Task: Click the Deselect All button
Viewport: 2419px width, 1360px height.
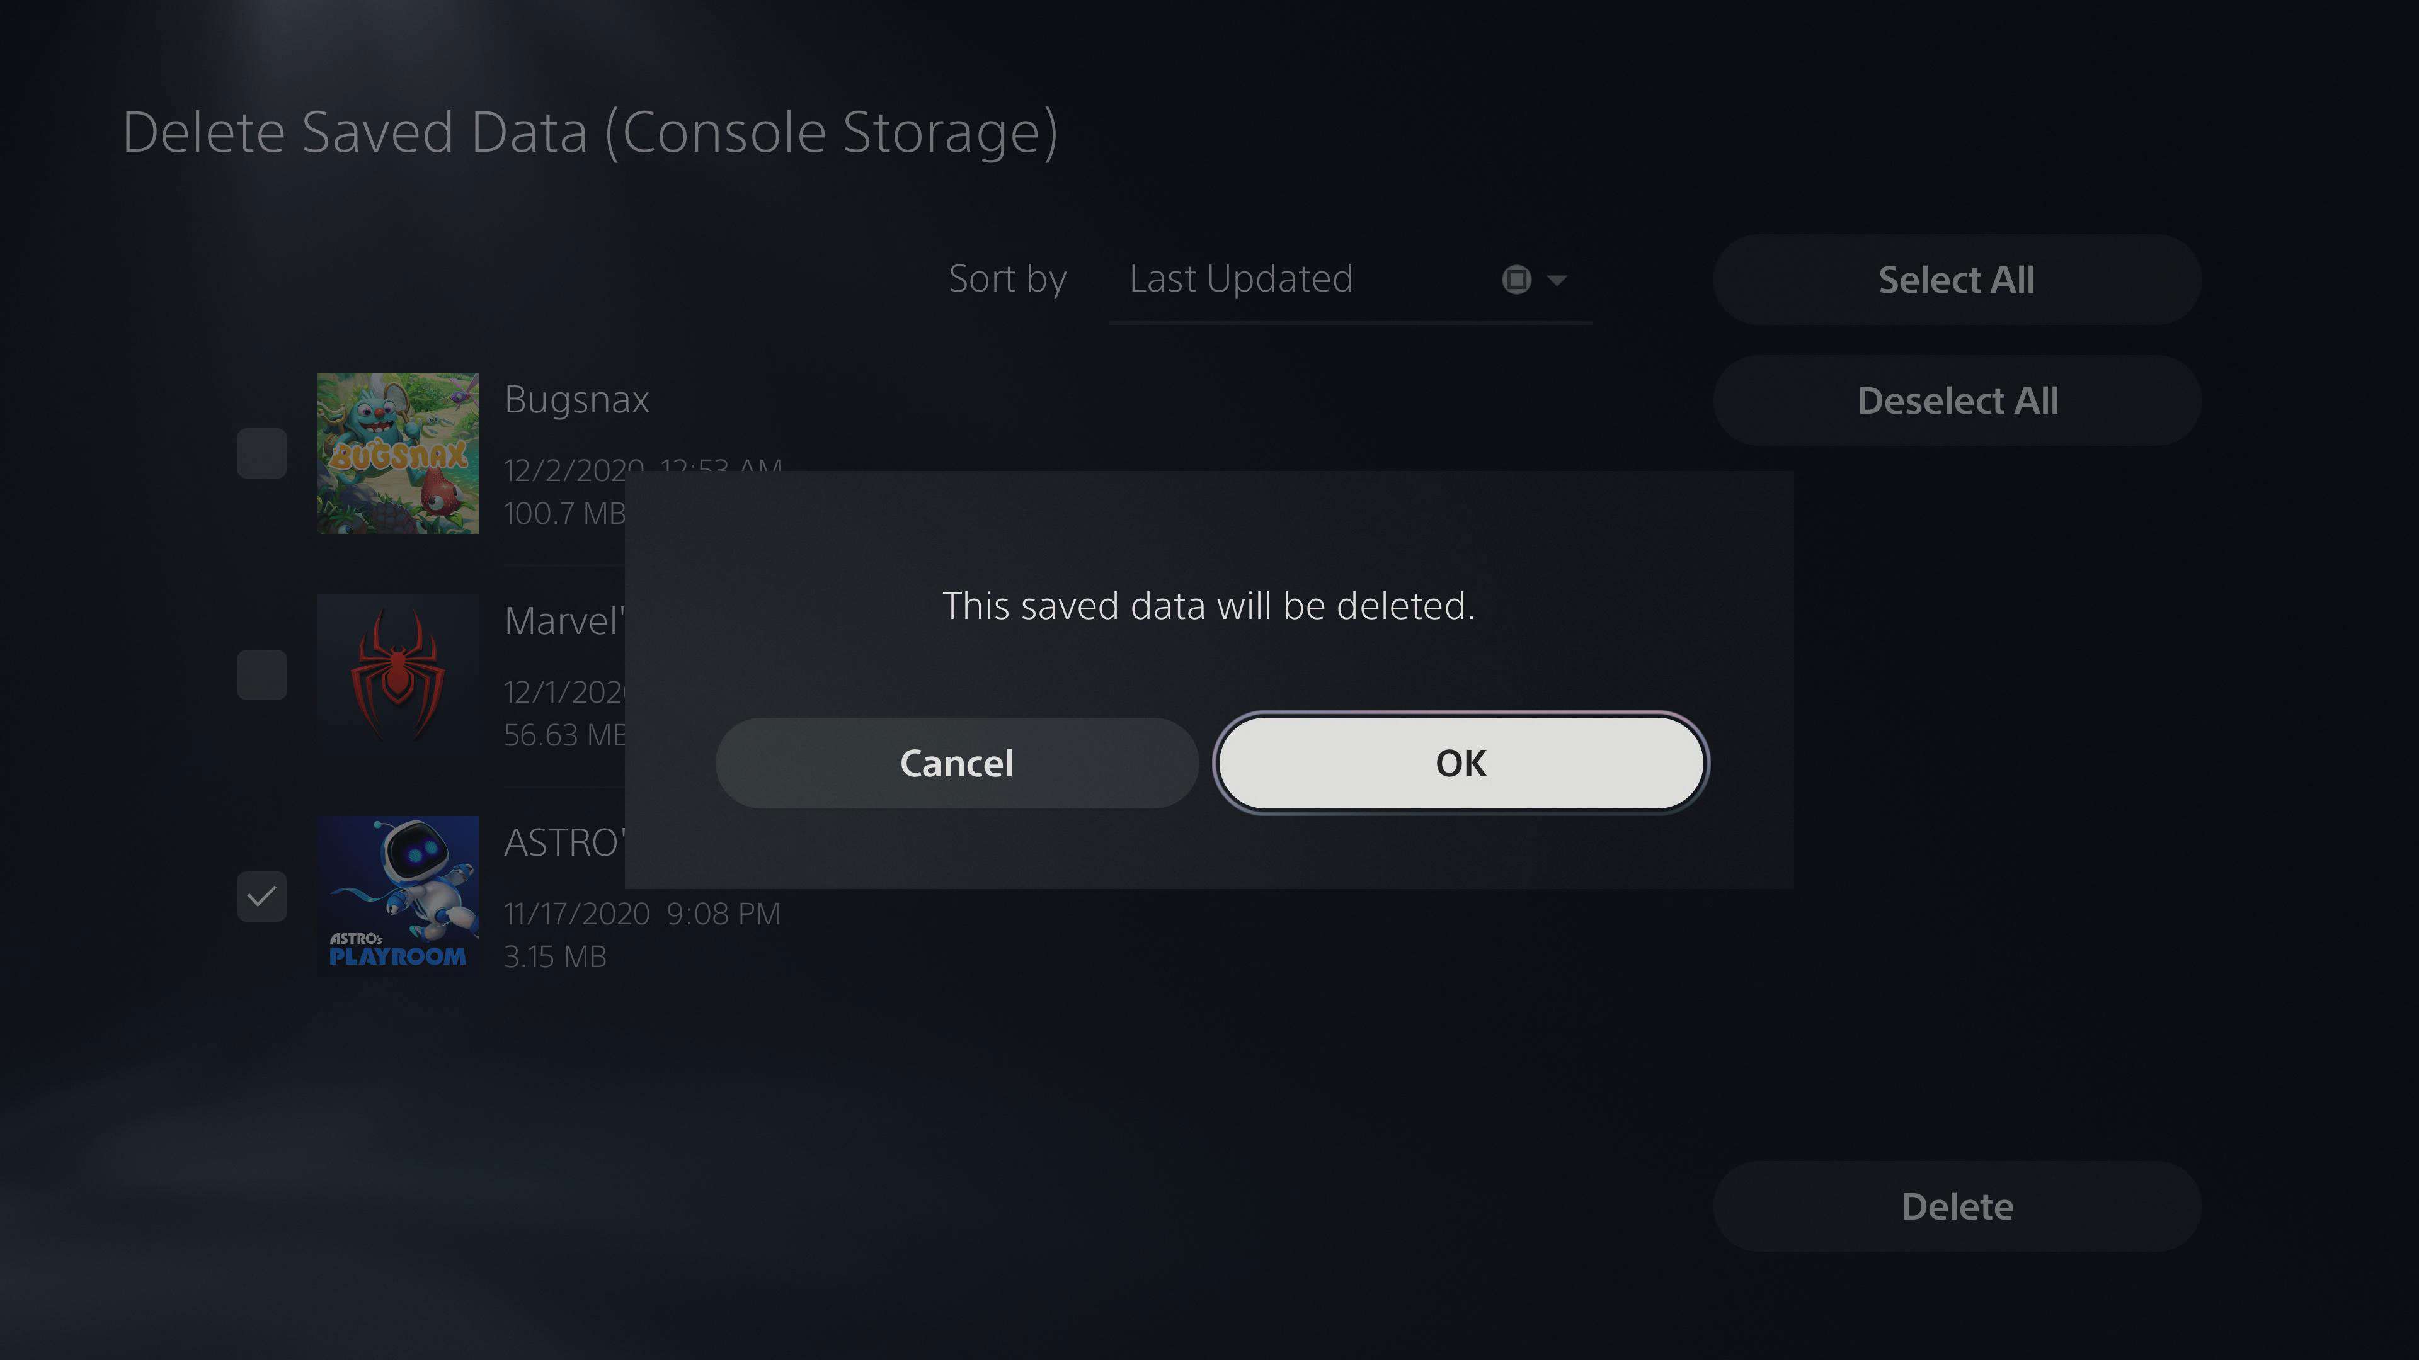Action: [1956, 401]
